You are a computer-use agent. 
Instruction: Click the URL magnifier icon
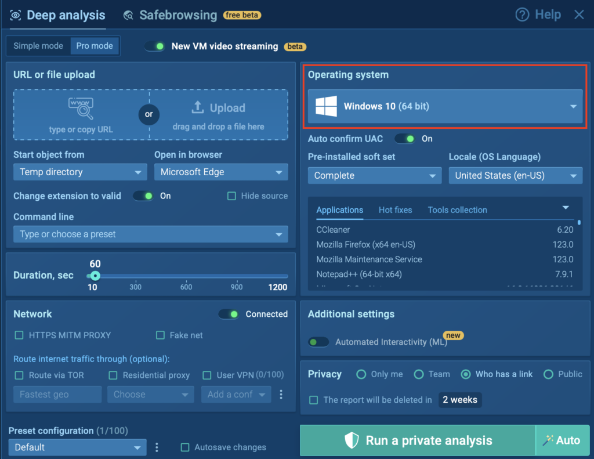tap(81, 108)
